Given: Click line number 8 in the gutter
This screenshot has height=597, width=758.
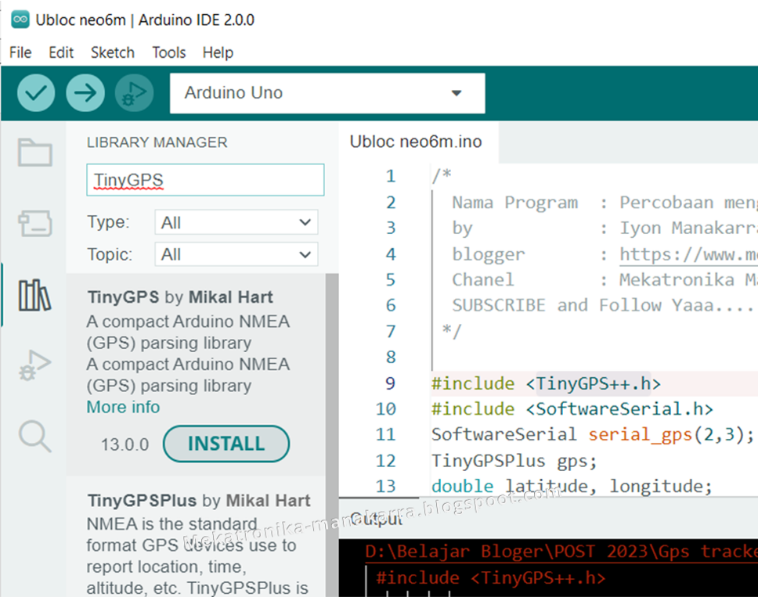Looking at the screenshot, I should 391,357.
